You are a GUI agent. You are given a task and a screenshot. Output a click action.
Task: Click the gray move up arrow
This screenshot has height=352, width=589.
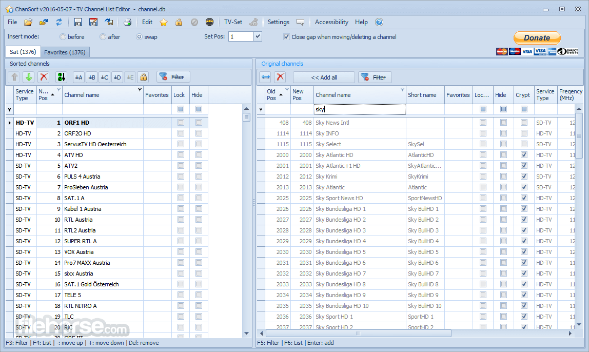coord(15,77)
